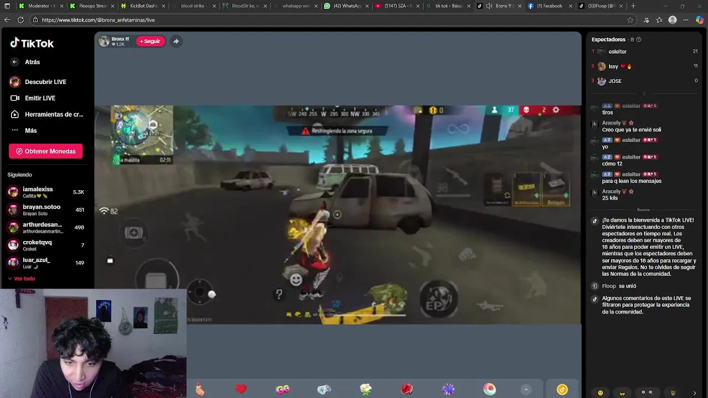Reload the page

(20, 20)
